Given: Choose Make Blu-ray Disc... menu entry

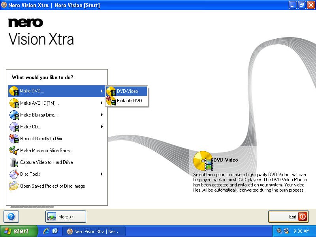Looking at the screenshot, I should pyautogui.click(x=56, y=115).
